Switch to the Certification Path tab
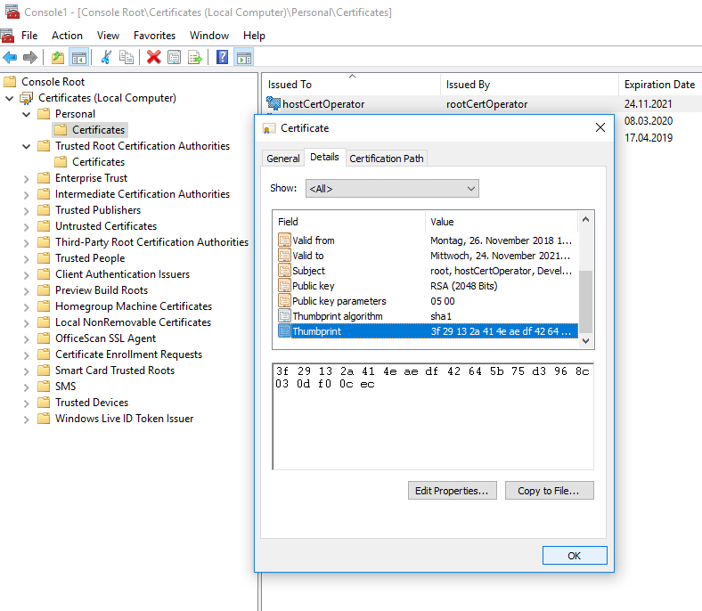The height and width of the screenshot is (611, 702). (x=387, y=159)
